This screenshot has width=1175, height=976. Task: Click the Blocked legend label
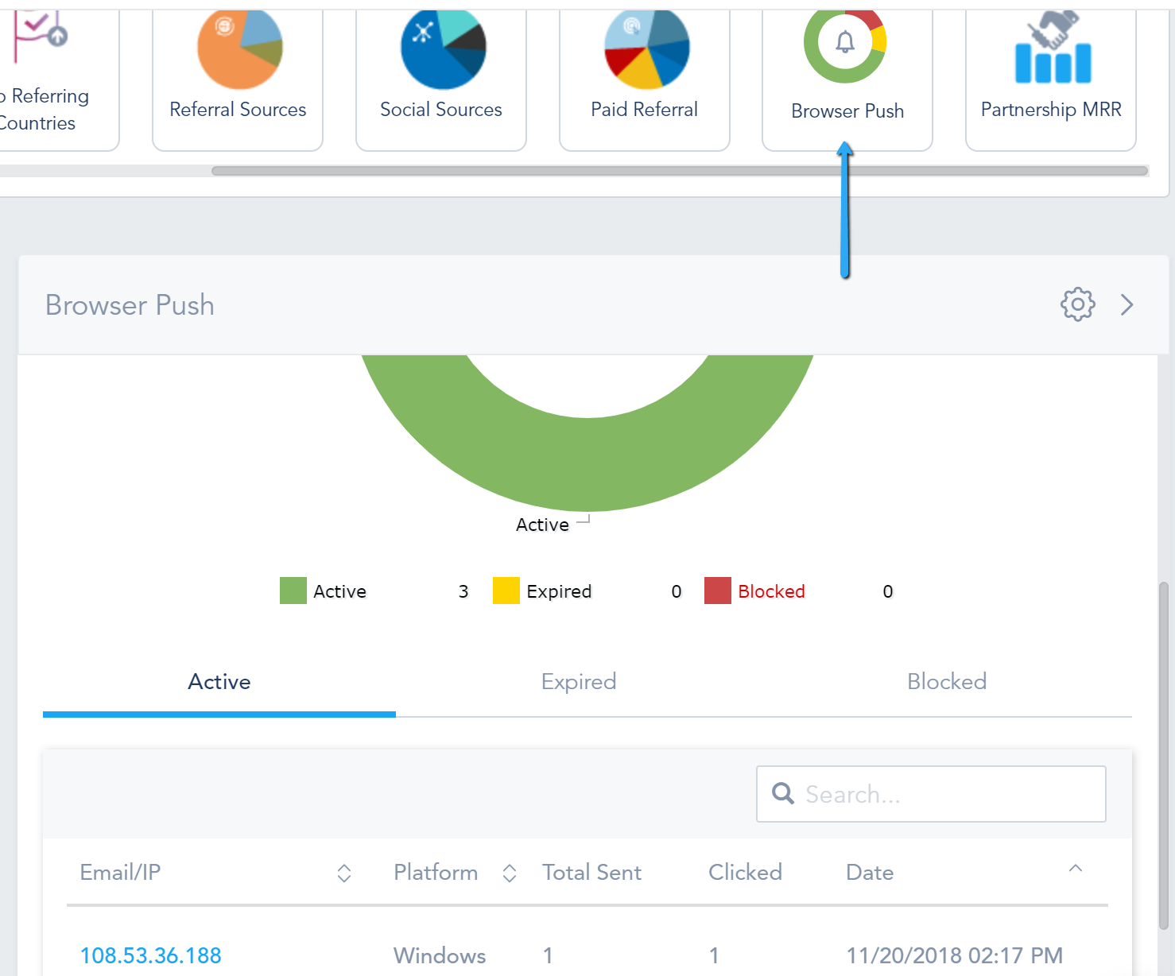coord(771,591)
